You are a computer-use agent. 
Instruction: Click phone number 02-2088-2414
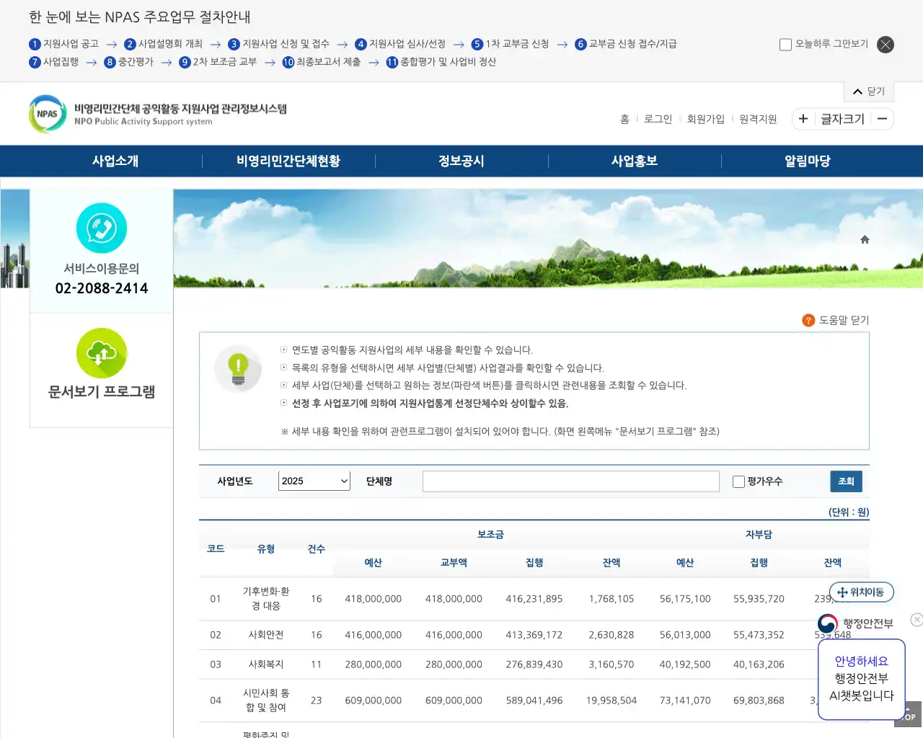tap(102, 288)
